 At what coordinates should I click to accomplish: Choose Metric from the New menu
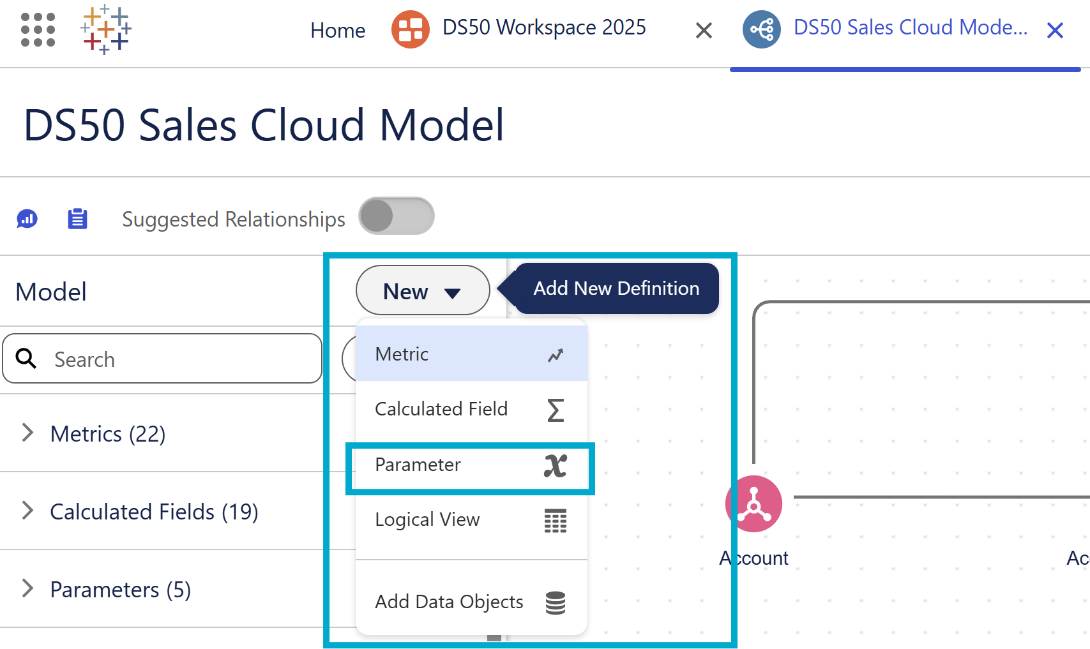(471, 354)
